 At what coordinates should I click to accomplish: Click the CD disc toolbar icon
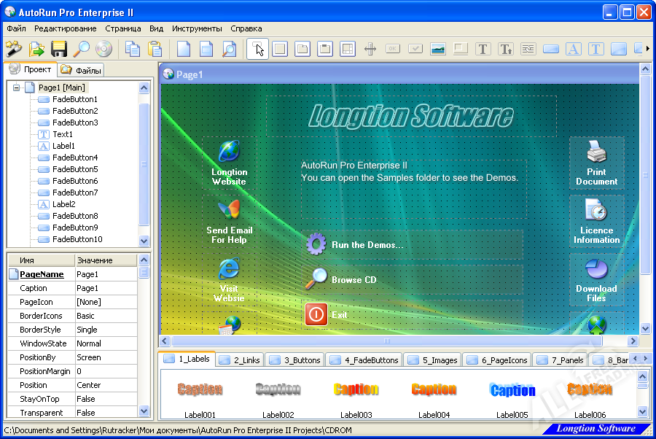(x=104, y=49)
